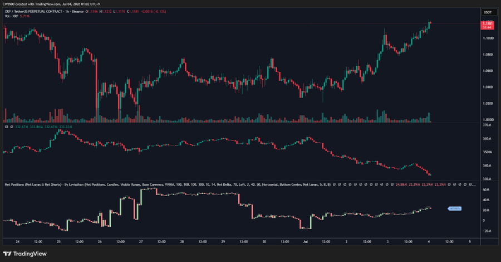Click the 20M label on Net Positions scale
The image size is (501, 262).
pos(486,210)
